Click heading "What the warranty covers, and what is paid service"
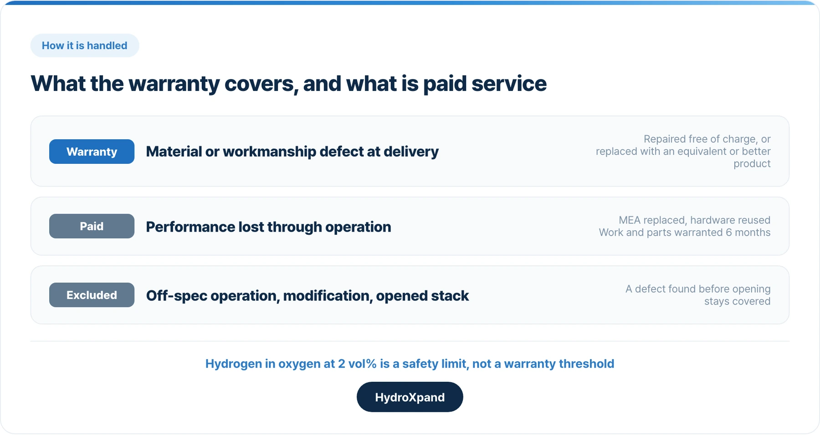The image size is (820, 435). click(288, 84)
